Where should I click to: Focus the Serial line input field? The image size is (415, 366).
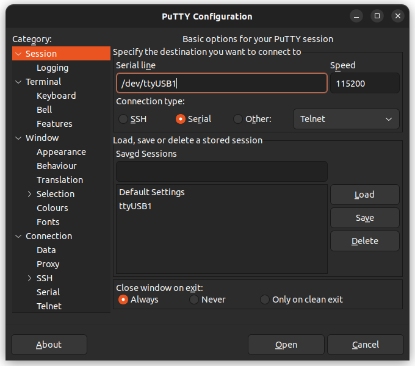[x=222, y=84]
